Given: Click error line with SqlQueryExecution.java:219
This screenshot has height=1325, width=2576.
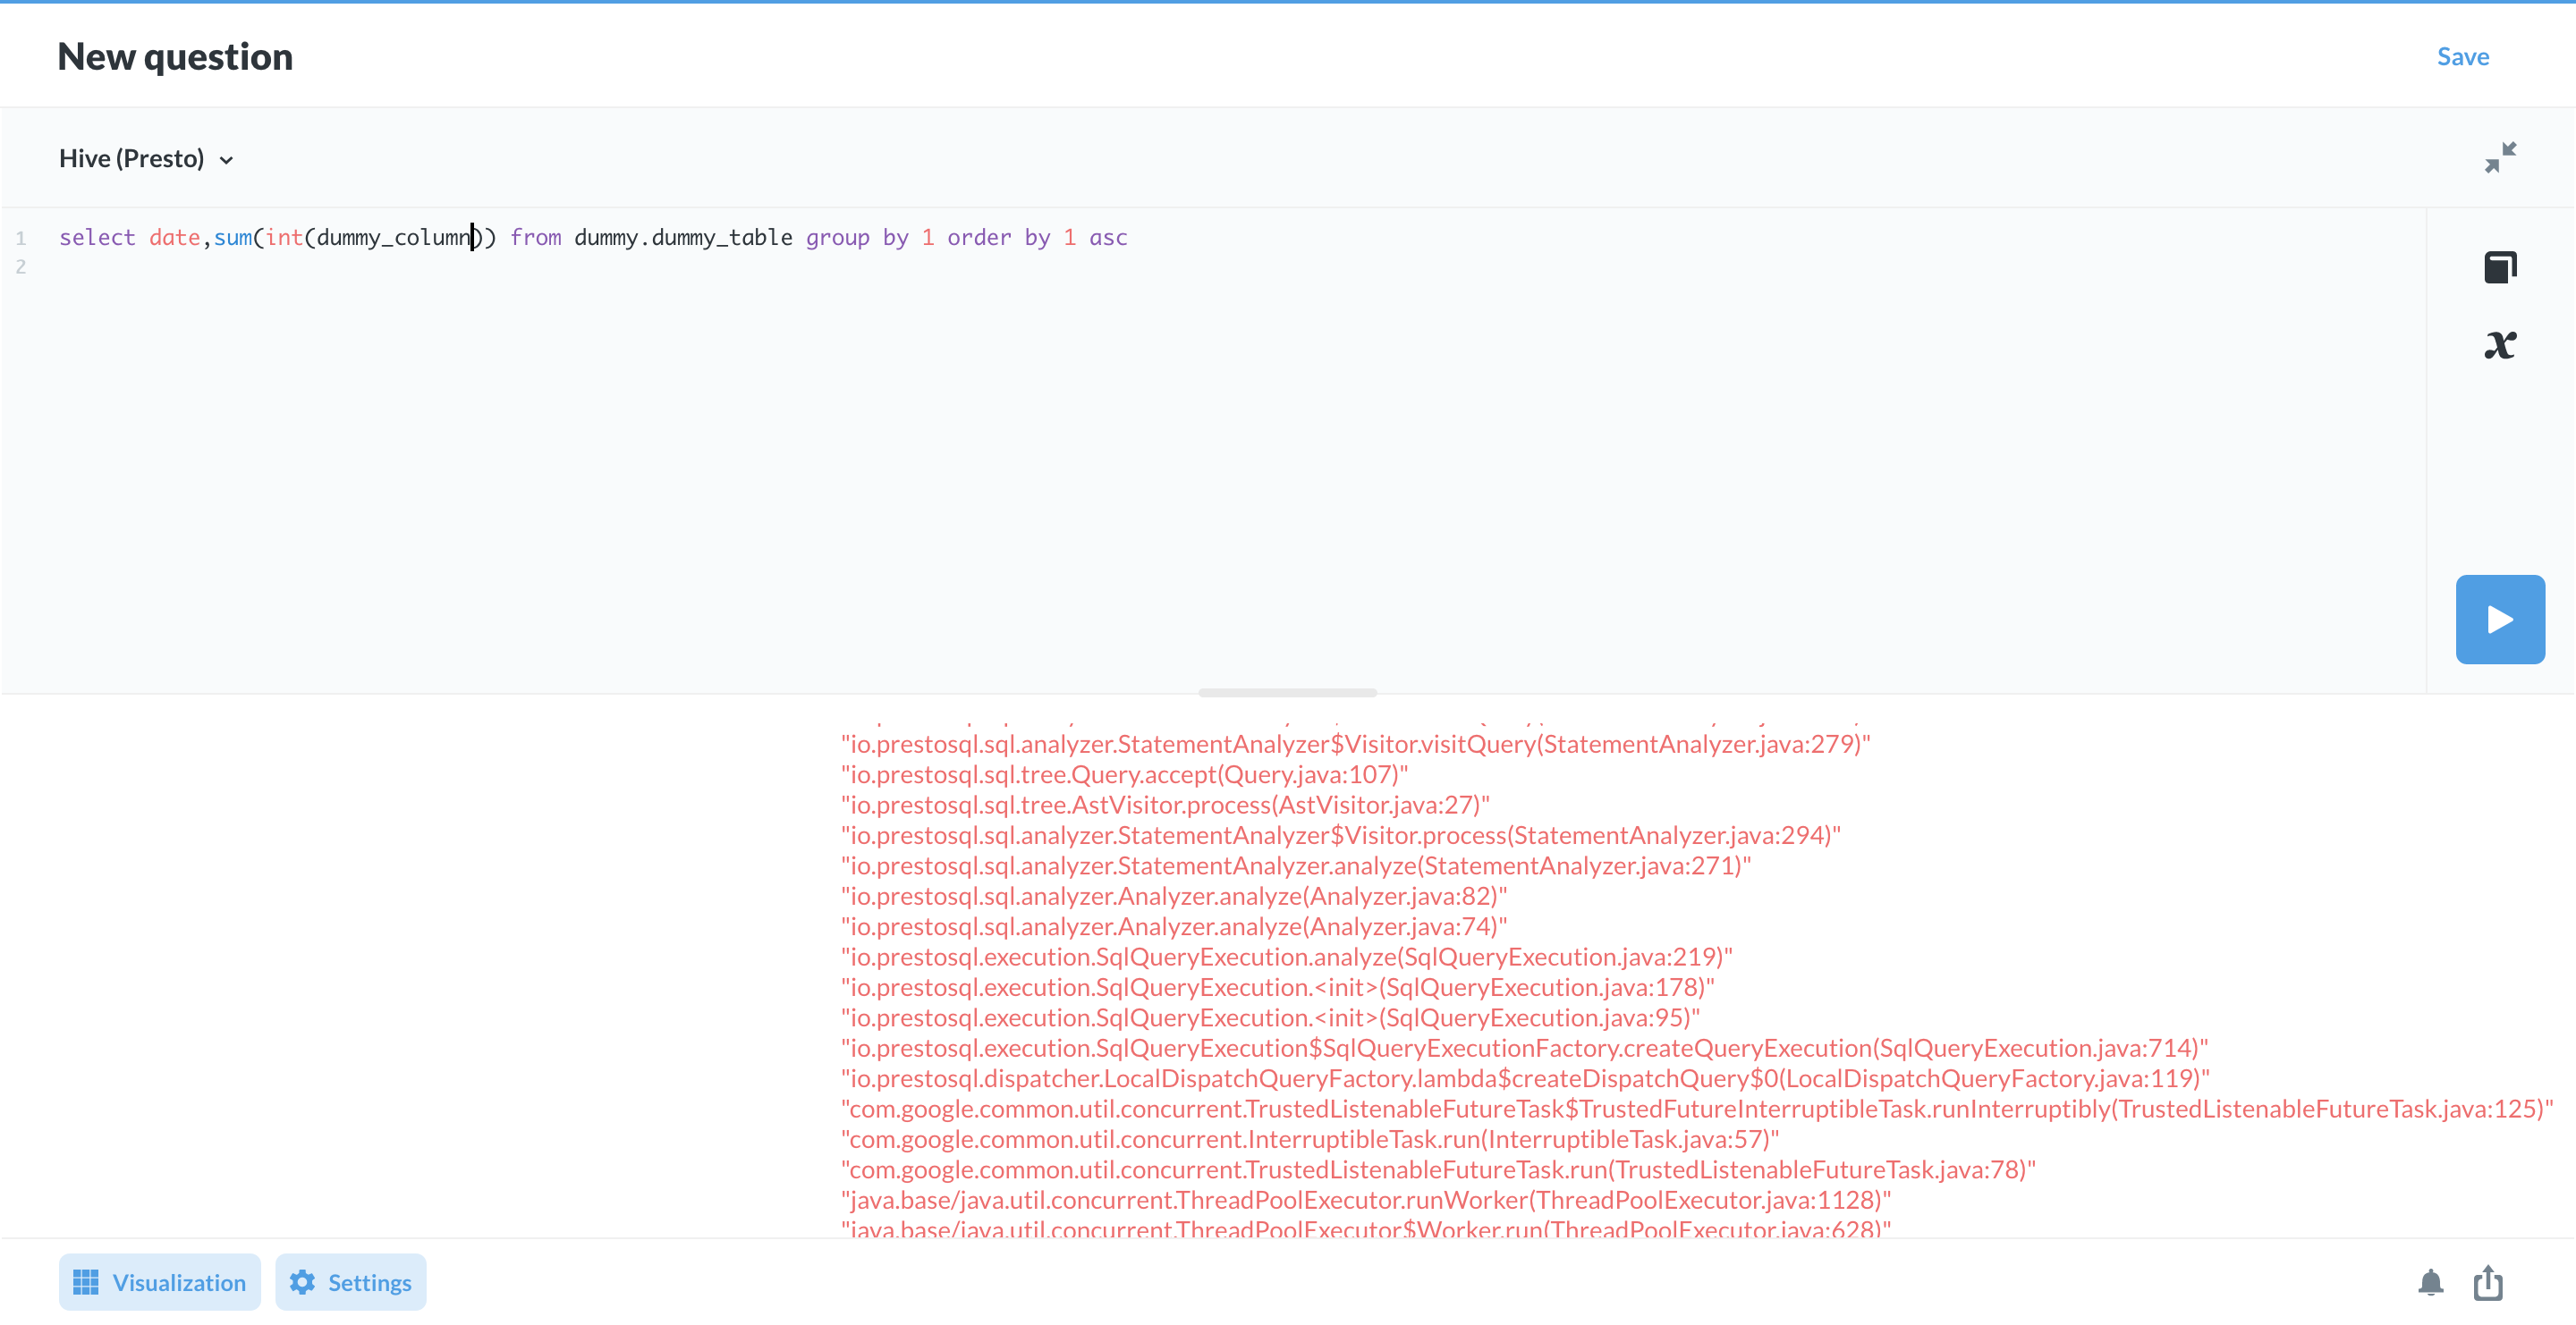Looking at the screenshot, I should (x=1286, y=957).
